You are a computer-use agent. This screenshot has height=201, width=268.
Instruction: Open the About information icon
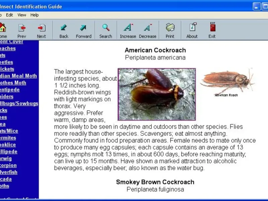click(192, 30)
